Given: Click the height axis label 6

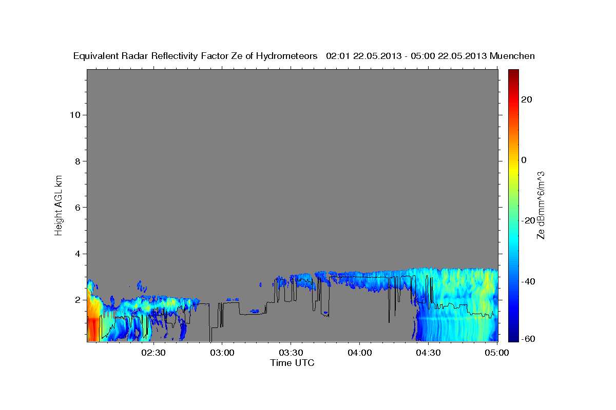Looking at the screenshot, I should (78, 208).
